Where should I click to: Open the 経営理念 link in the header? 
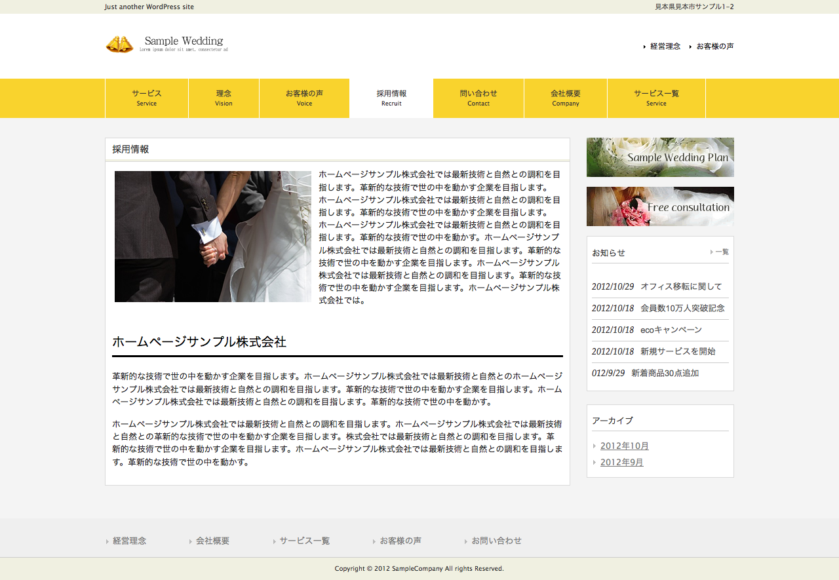[x=665, y=47]
